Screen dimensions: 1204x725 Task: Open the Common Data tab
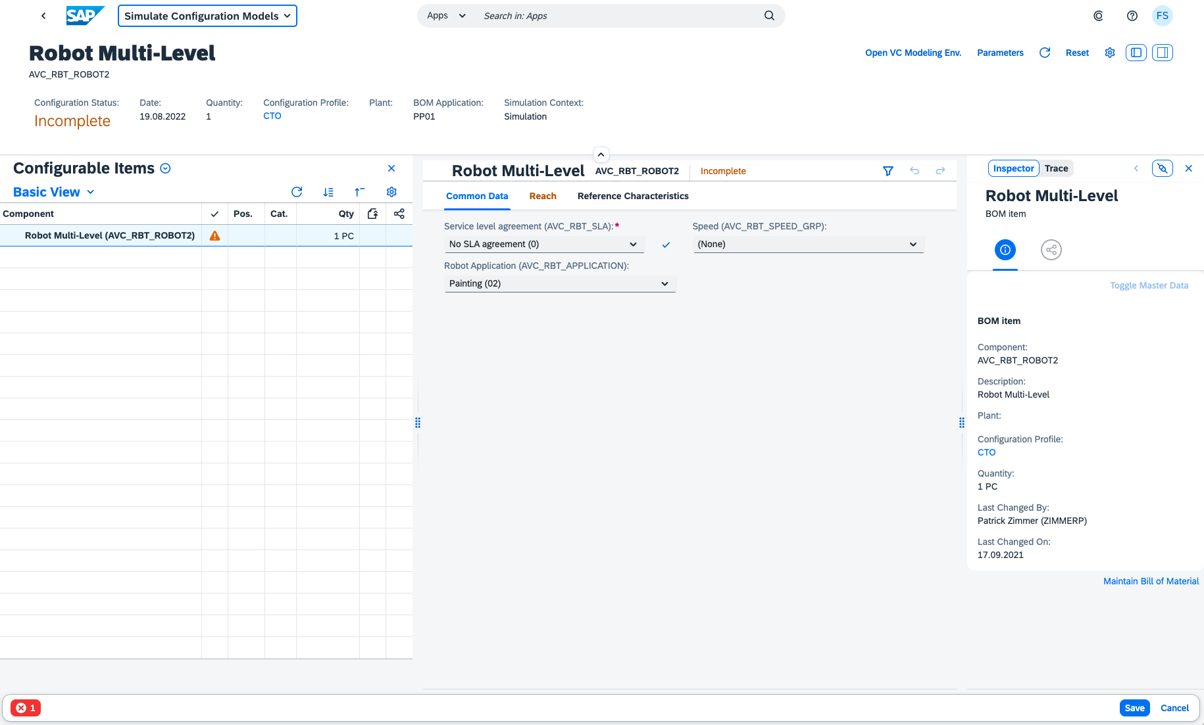pyautogui.click(x=477, y=196)
